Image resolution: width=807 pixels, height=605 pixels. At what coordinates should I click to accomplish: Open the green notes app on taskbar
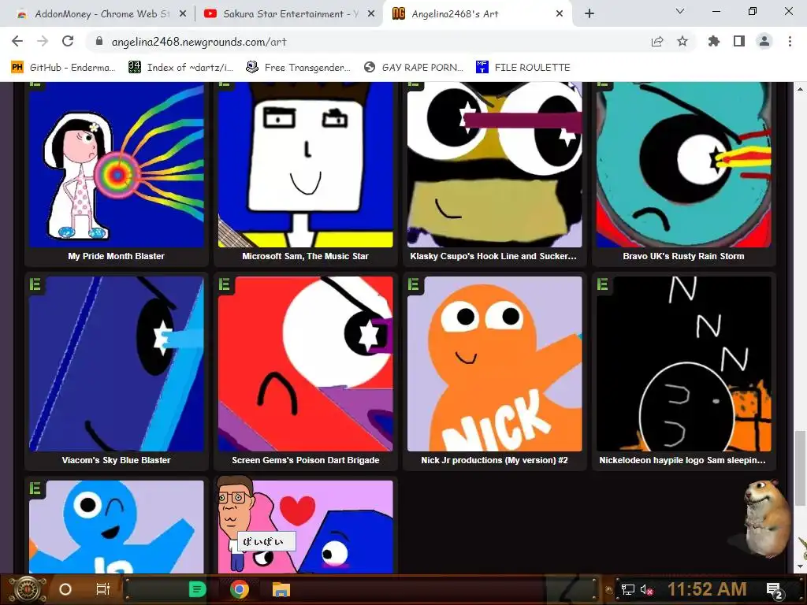click(197, 589)
